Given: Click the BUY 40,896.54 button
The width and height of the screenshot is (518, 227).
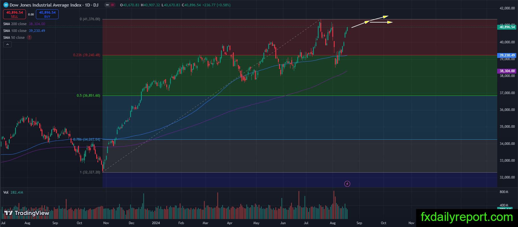Looking at the screenshot, I should pos(47,14).
